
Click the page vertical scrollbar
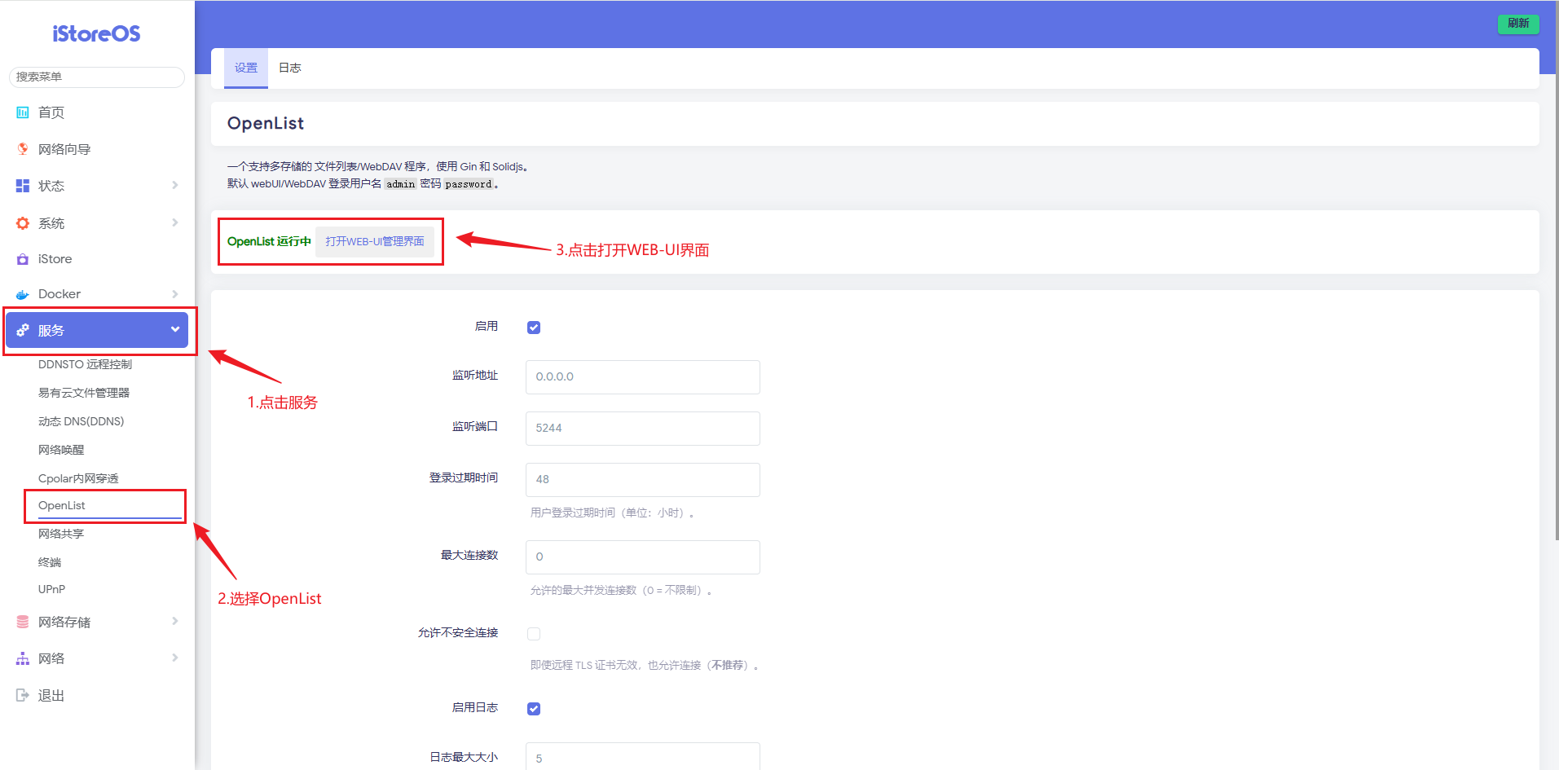tap(1556, 269)
